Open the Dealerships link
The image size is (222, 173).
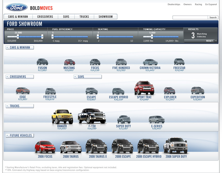(x=174, y=4)
